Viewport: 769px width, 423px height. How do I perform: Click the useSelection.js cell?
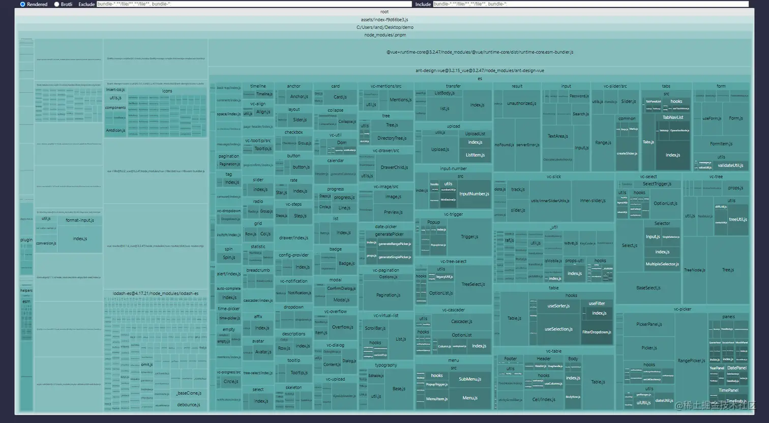pyautogui.click(x=558, y=329)
